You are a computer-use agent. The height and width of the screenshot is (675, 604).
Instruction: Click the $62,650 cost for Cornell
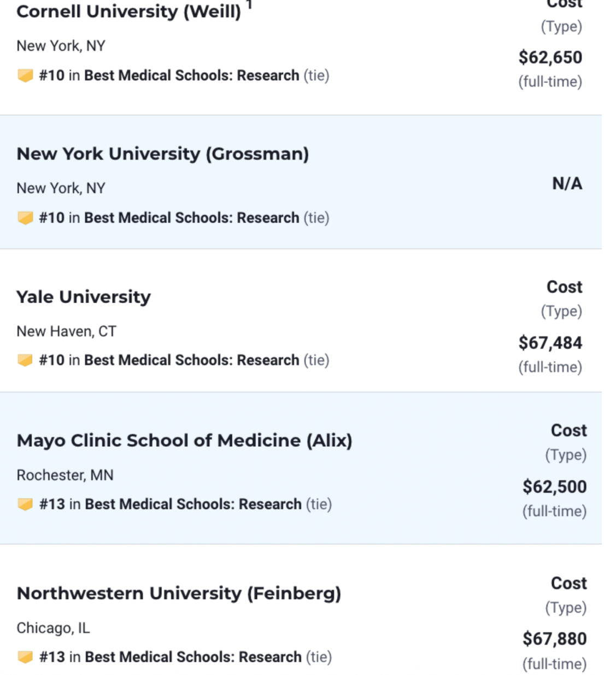click(550, 57)
